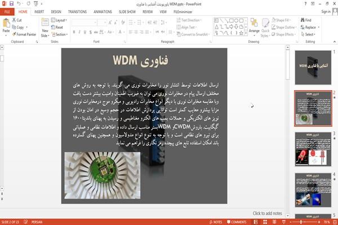Open the Section dropdown
This screenshot has height=225, width=338.
60,34
